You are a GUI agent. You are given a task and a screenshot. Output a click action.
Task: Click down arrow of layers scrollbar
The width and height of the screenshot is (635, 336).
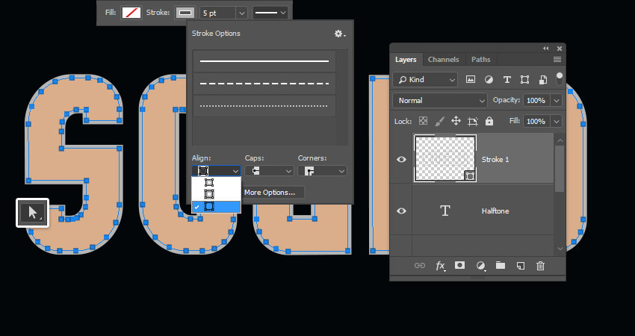pos(560,249)
